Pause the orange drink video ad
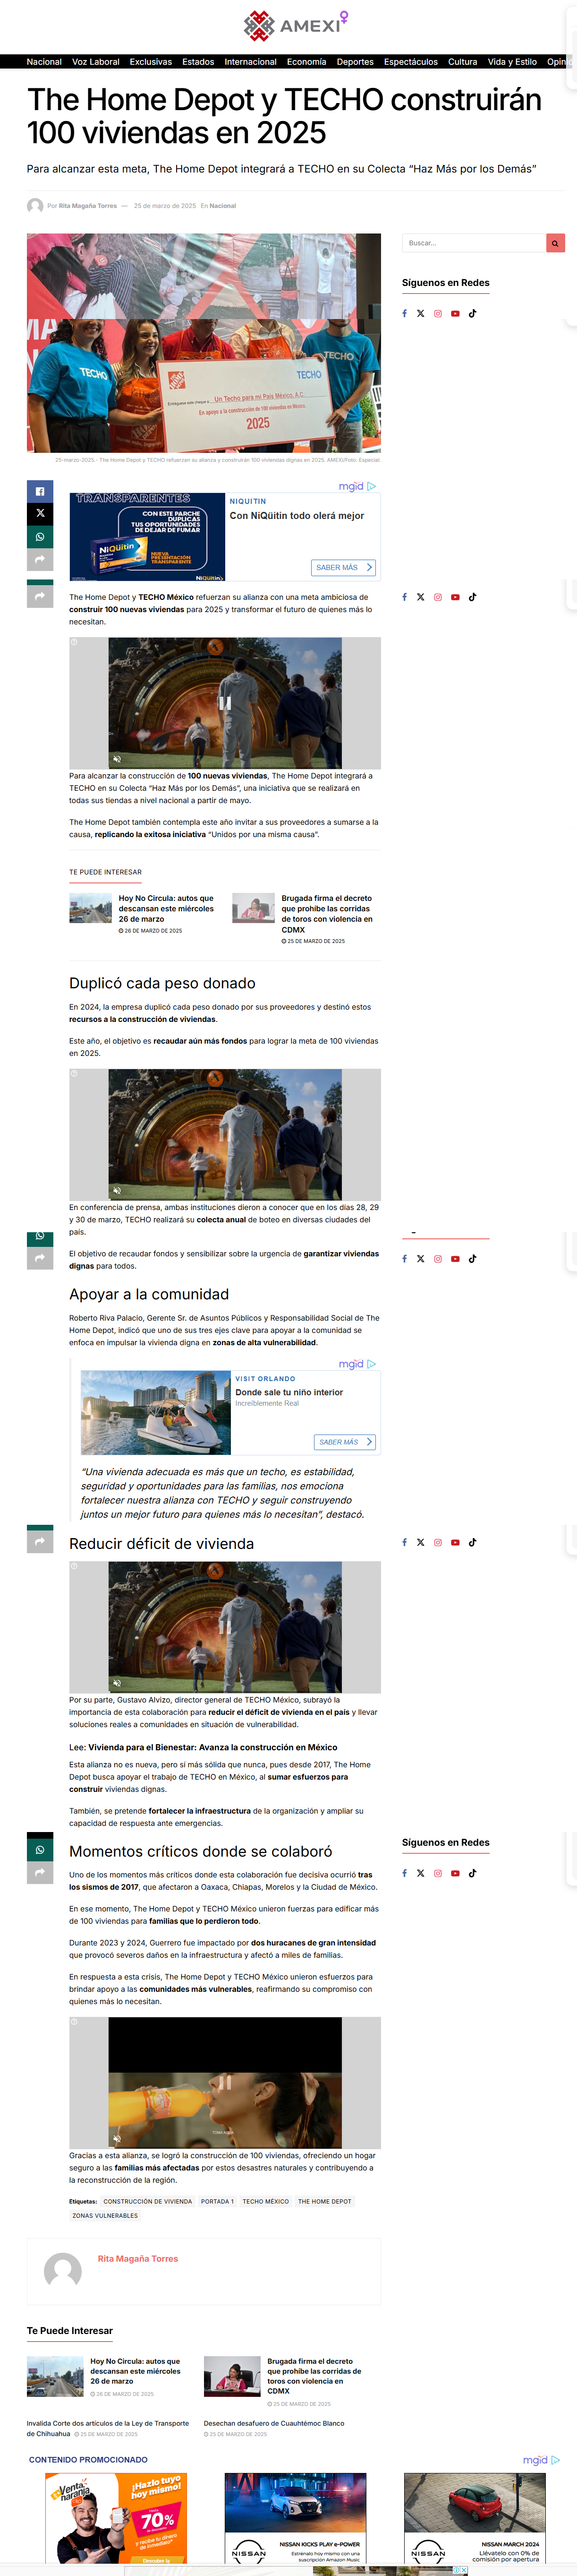Screen dimensions: 577x2576 [x=225, y=2082]
